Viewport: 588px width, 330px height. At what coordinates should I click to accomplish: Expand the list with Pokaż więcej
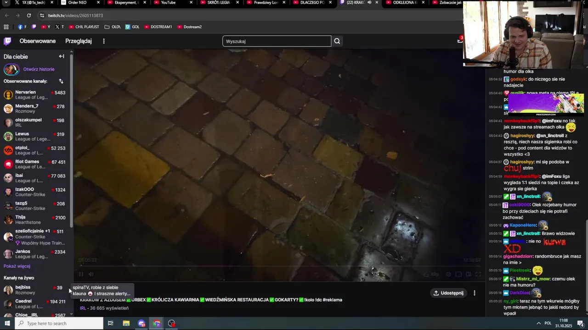[x=17, y=266]
